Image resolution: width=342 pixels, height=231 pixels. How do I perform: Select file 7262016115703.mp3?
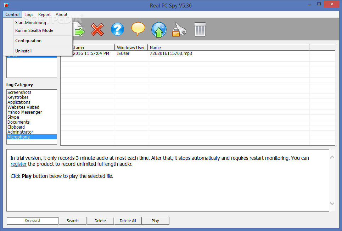point(171,53)
